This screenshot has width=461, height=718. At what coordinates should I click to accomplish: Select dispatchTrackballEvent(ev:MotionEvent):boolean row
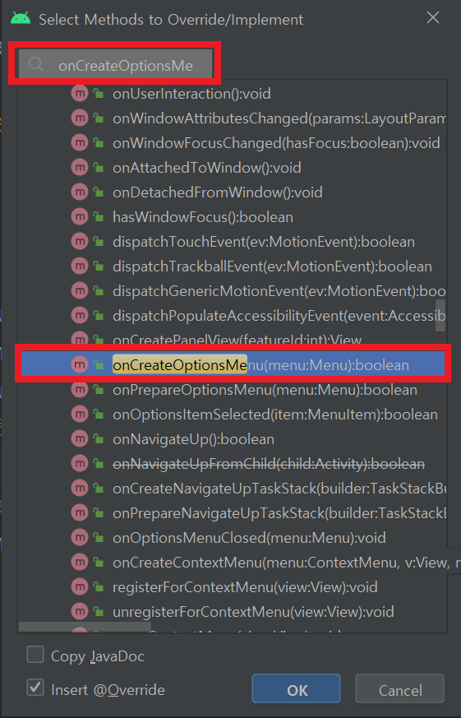(232, 266)
